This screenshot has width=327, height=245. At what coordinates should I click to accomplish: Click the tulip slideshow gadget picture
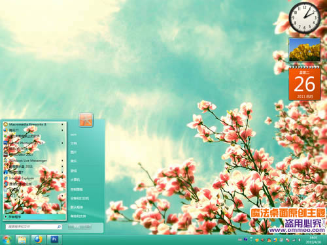305,50
